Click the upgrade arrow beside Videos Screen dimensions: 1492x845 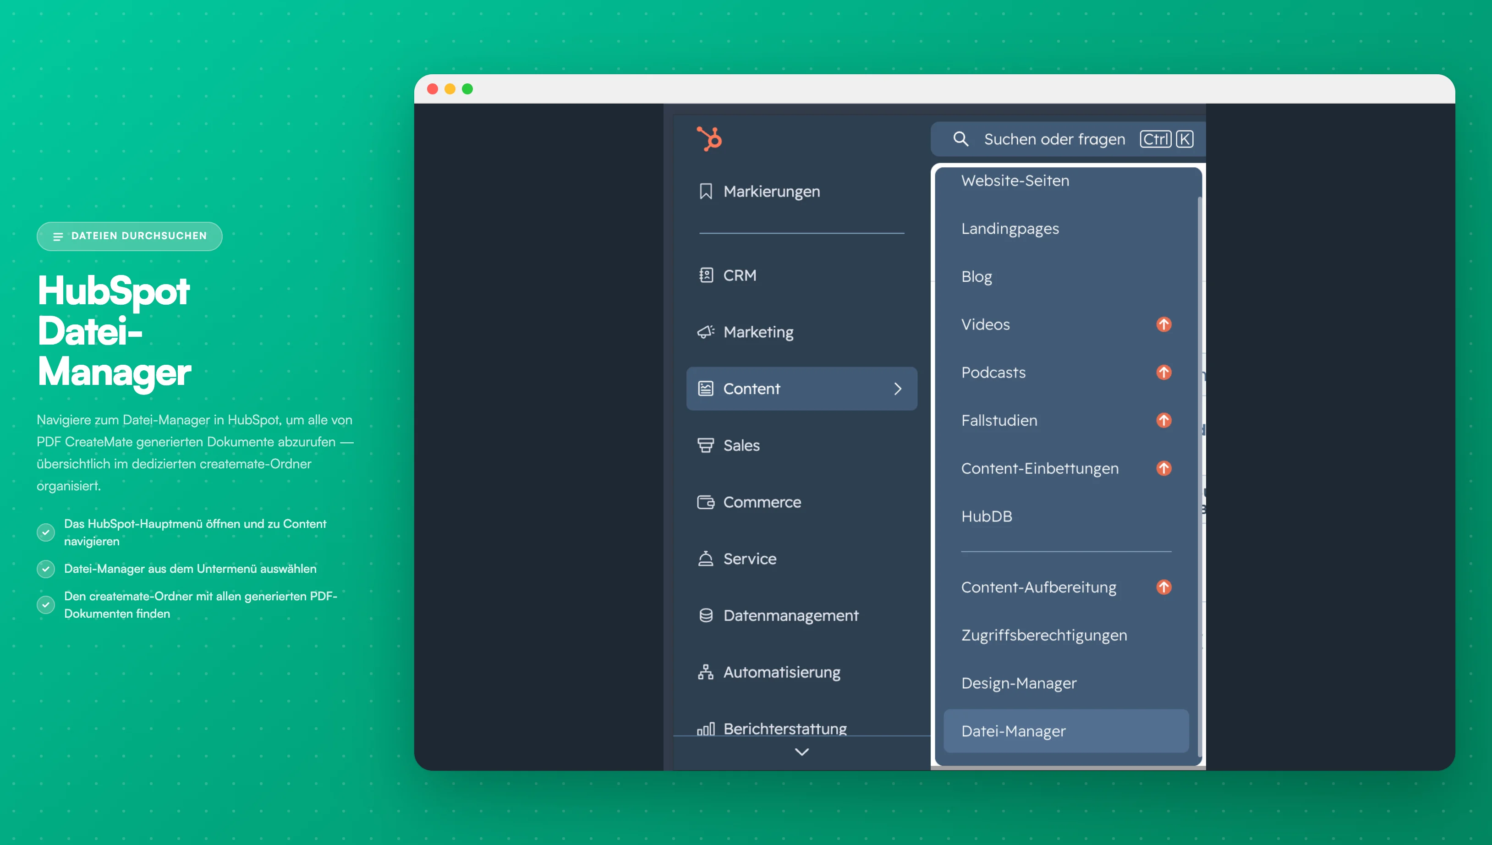pyautogui.click(x=1163, y=324)
